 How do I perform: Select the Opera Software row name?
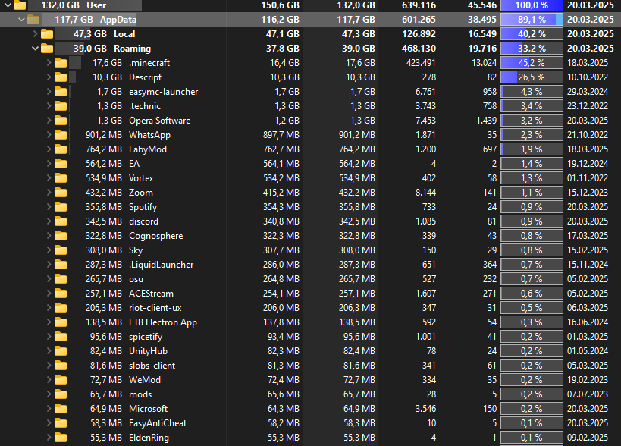click(159, 121)
